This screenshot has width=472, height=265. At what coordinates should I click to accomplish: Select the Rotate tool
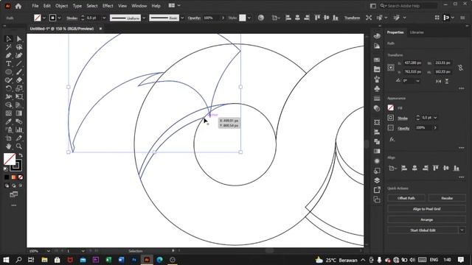coord(8,88)
